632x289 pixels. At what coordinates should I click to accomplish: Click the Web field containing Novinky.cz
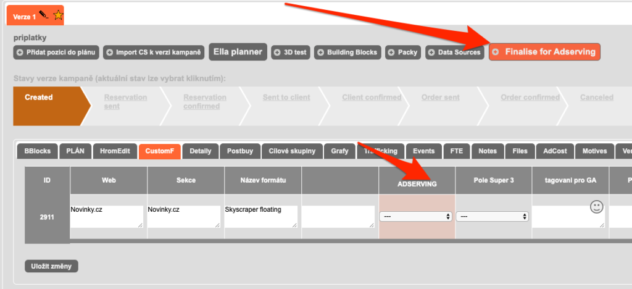point(106,217)
